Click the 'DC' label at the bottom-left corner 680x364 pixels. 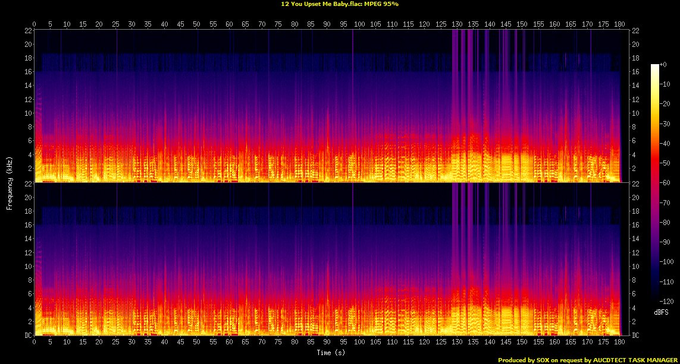tap(27, 336)
